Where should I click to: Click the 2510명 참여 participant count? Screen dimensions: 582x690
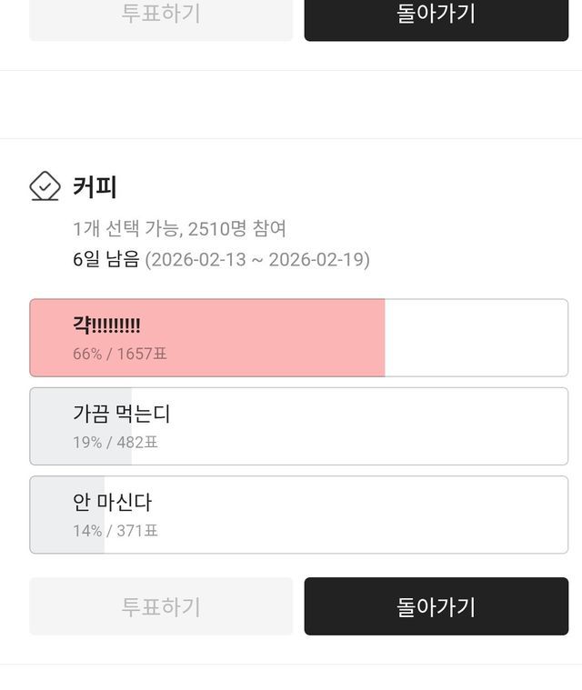(236, 228)
